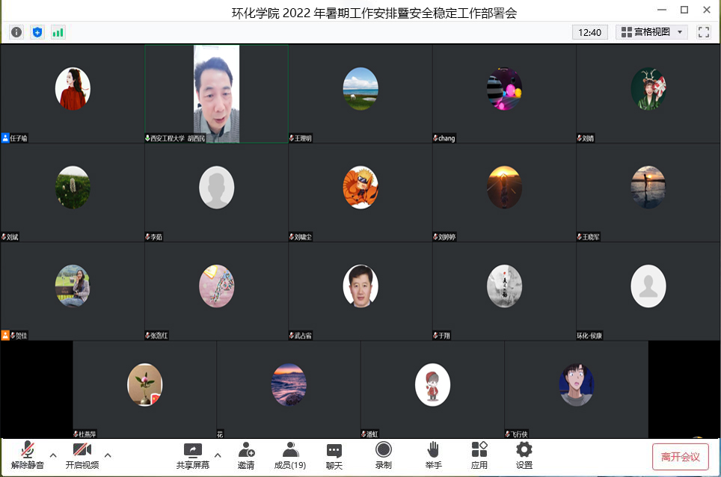Open the meeting info icon
Viewport: 721px width, 477px height.
coord(16,32)
